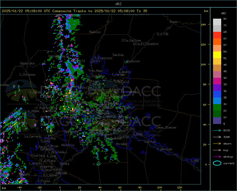This screenshot has width=237, height=191.
Task: Click the 'Potrerillos' map label
Action: 48,108
